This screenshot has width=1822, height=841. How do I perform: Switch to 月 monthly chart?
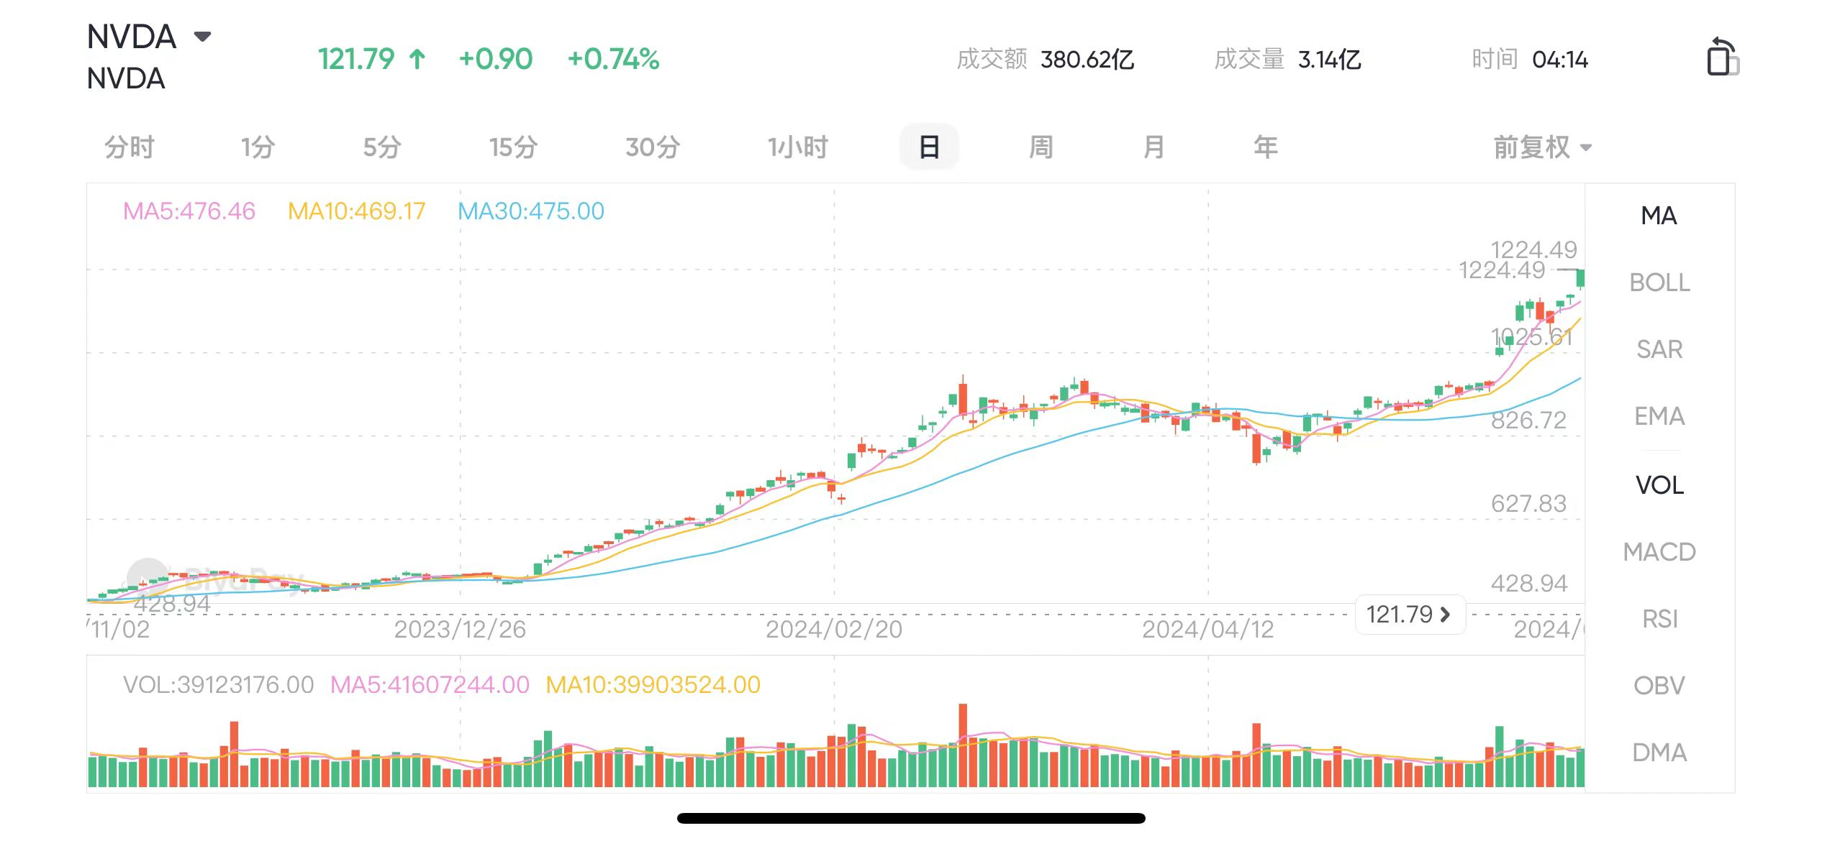[1154, 147]
